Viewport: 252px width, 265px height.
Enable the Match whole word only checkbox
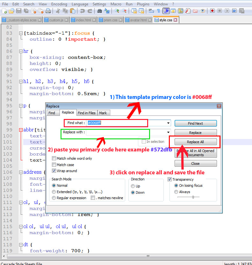pyautogui.click(x=54, y=158)
